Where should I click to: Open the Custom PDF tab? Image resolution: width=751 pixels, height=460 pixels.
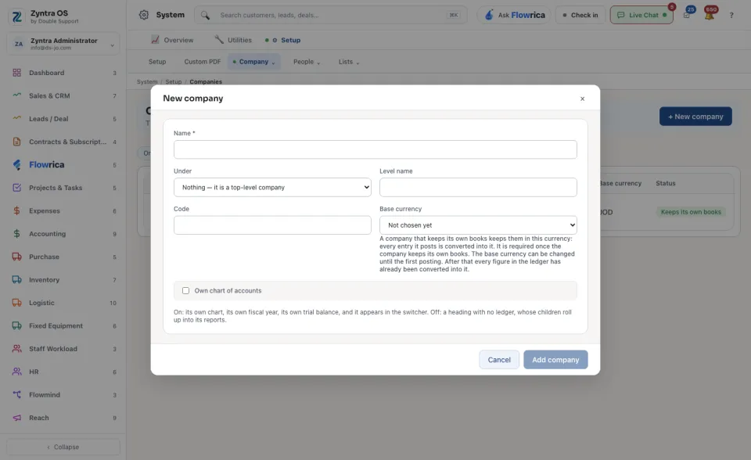tap(203, 62)
